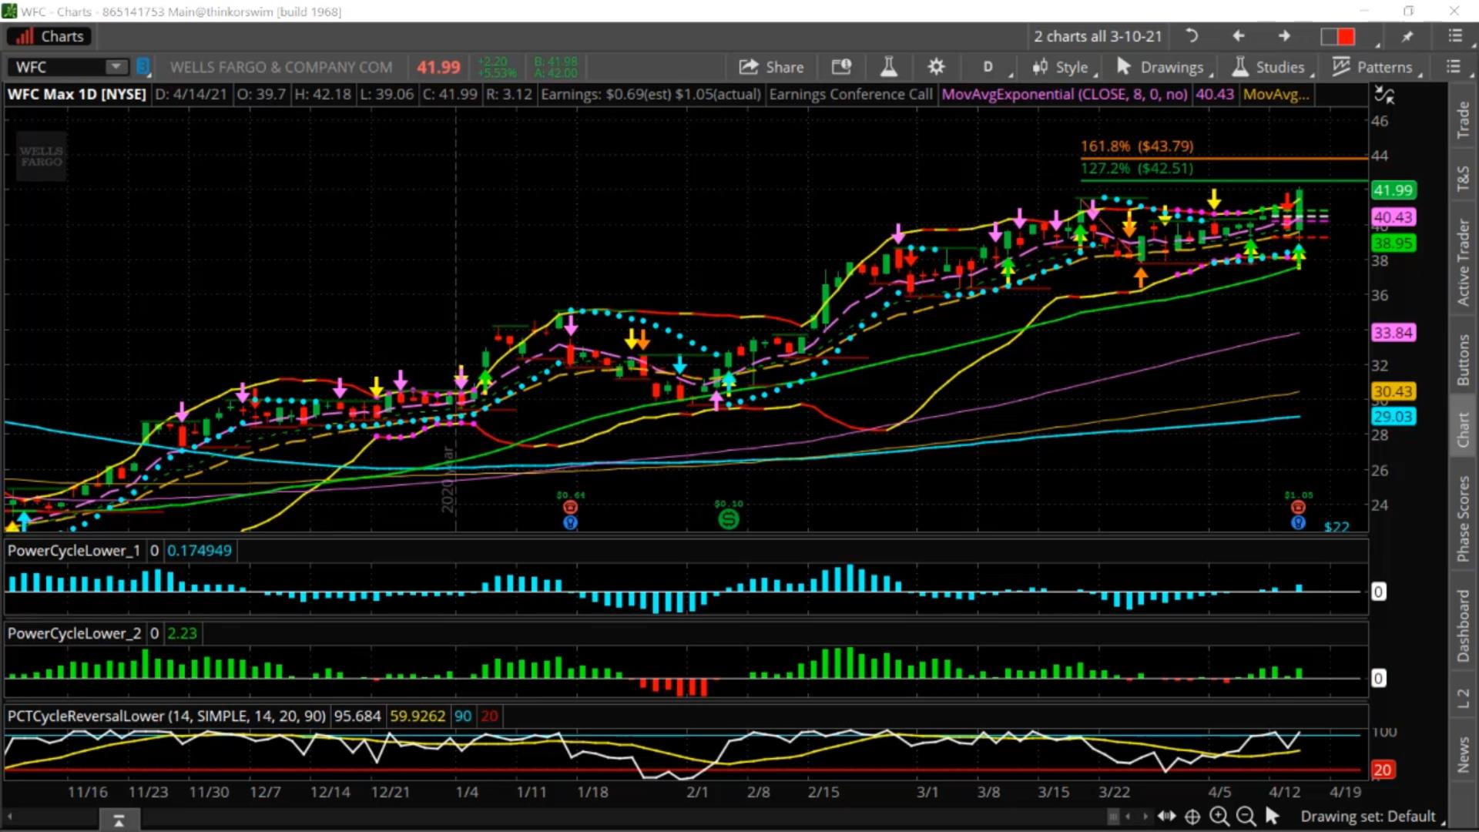Click the WFC symbol input field
This screenshot has width=1479, height=832.
coord(58,67)
